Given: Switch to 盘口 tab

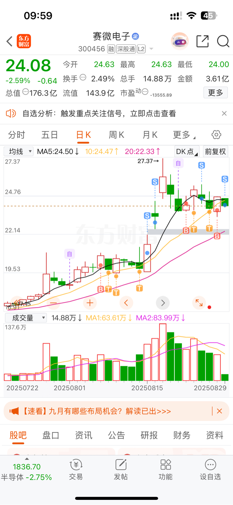Looking at the screenshot, I should (51, 435).
